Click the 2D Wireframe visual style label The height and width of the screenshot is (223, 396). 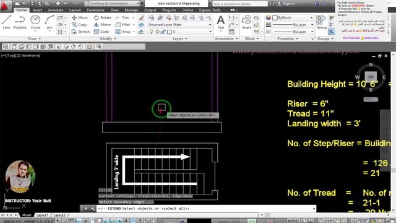coord(27,56)
